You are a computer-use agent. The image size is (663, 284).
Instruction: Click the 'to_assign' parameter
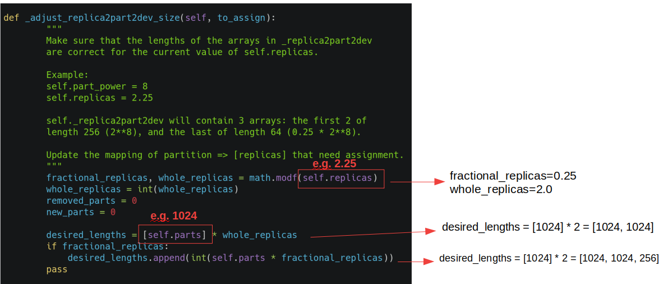point(241,17)
